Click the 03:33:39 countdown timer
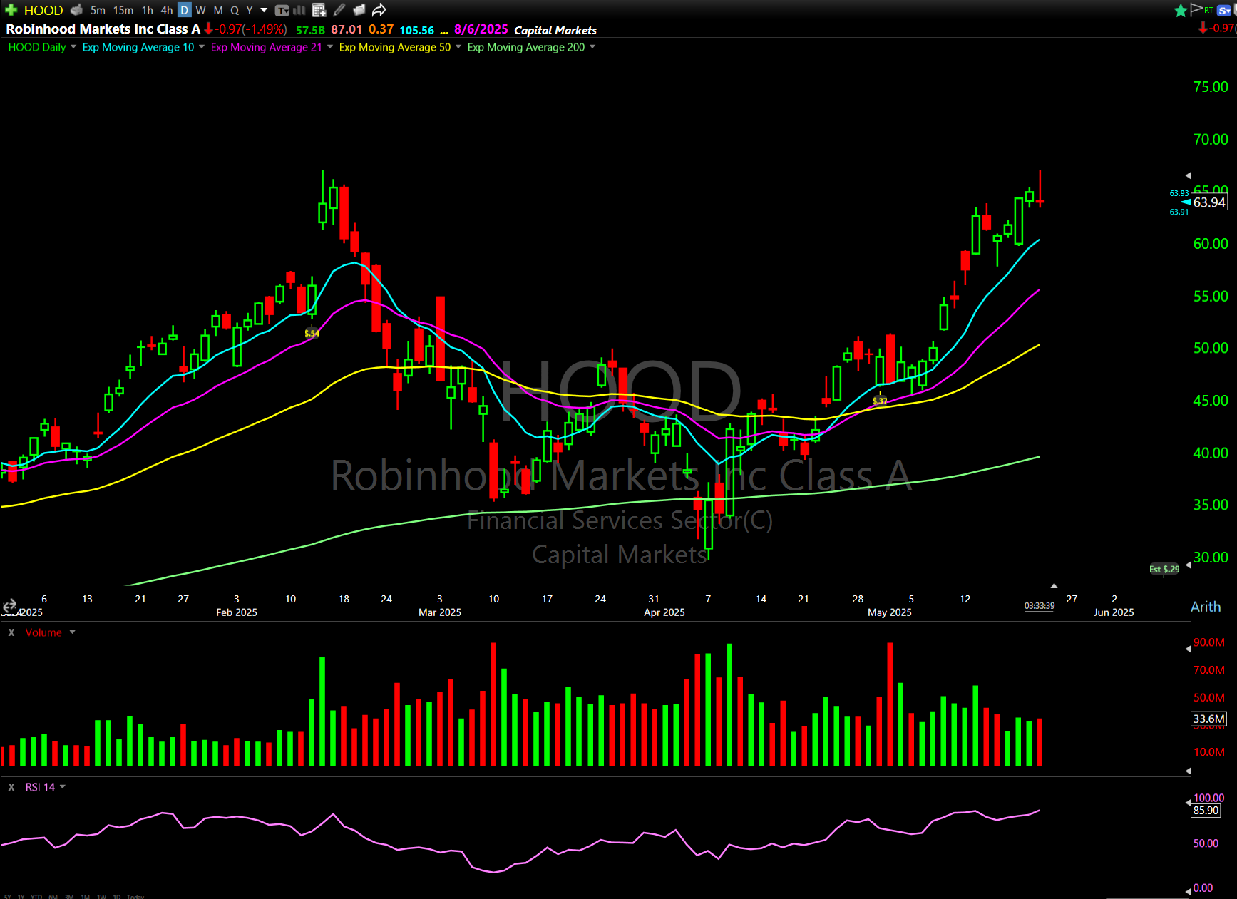Screen dimensions: 1237x899 [x=1040, y=606]
